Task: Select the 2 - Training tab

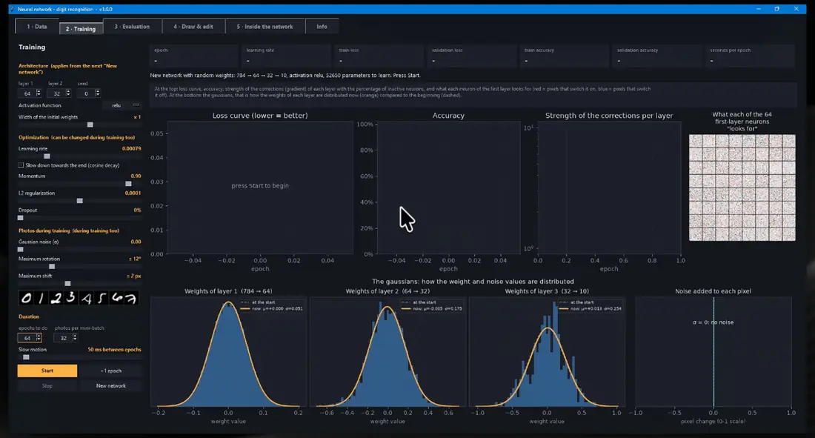Action: tap(81, 29)
